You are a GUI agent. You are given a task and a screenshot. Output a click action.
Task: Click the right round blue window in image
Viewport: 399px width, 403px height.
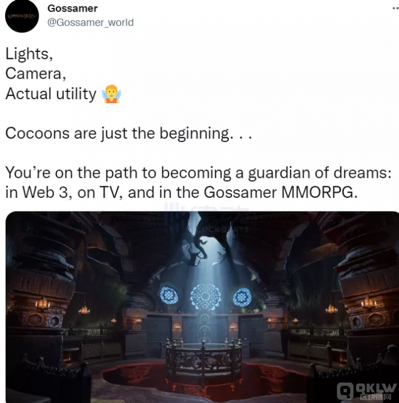pos(242,297)
